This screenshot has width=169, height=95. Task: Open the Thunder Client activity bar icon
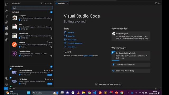[7, 40]
